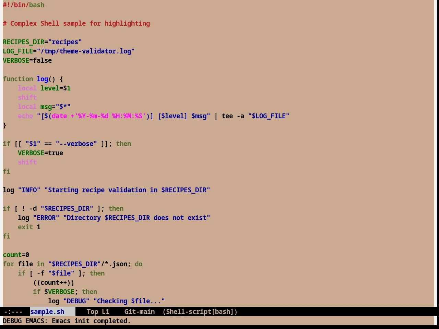Click the ((count++)) arithmetic expression
The width and height of the screenshot is (439, 329).
[x=54, y=282]
